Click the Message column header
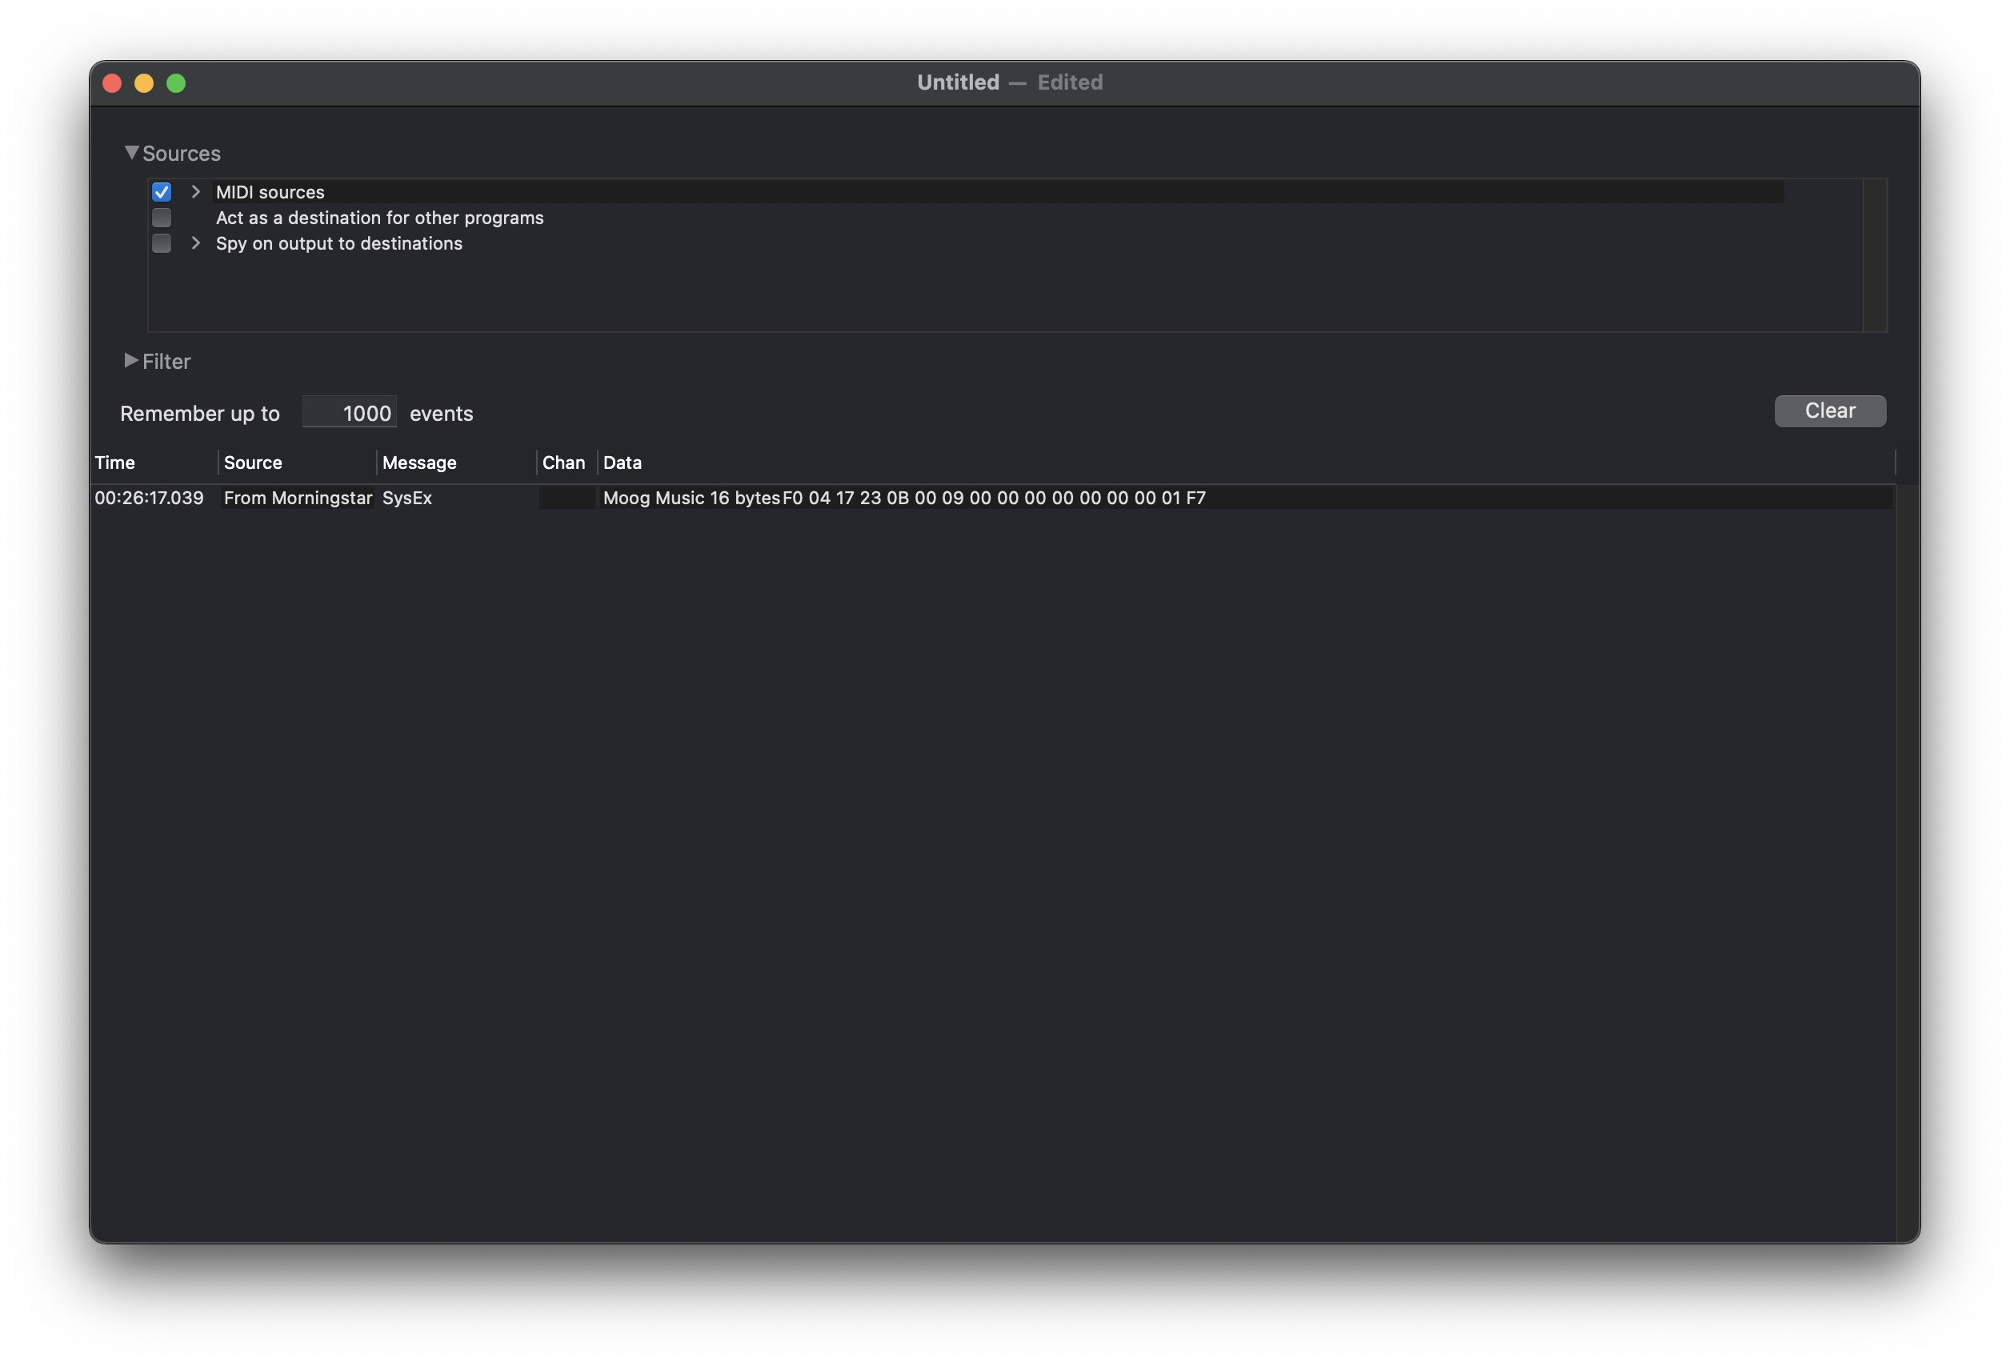2010x1362 pixels. [419, 463]
